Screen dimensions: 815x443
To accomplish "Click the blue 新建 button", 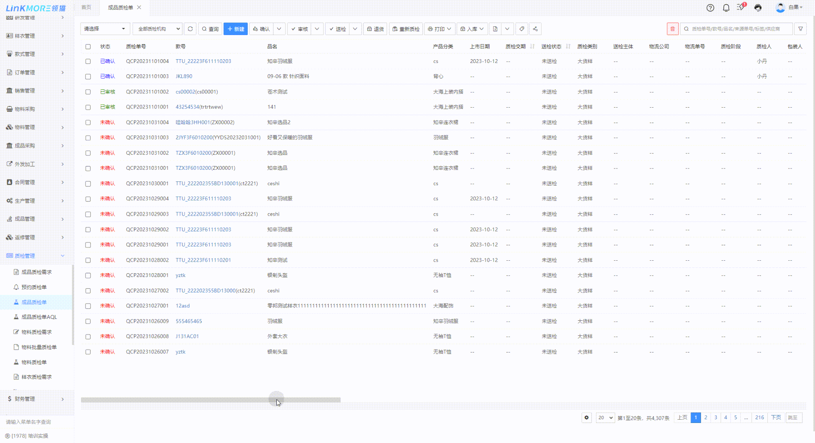I will [x=235, y=29].
